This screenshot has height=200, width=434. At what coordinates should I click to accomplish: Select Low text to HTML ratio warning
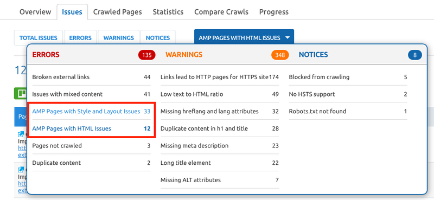[220, 94]
